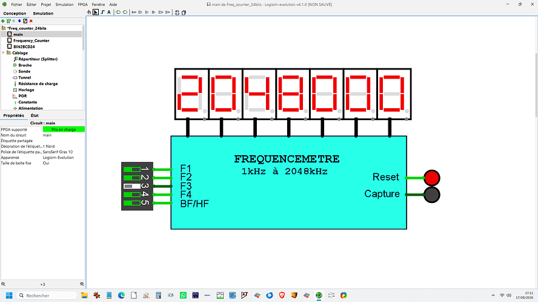Zoom in using right magnifier icon
The height and width of the screenshot is (302, 538).
point(82,284)
